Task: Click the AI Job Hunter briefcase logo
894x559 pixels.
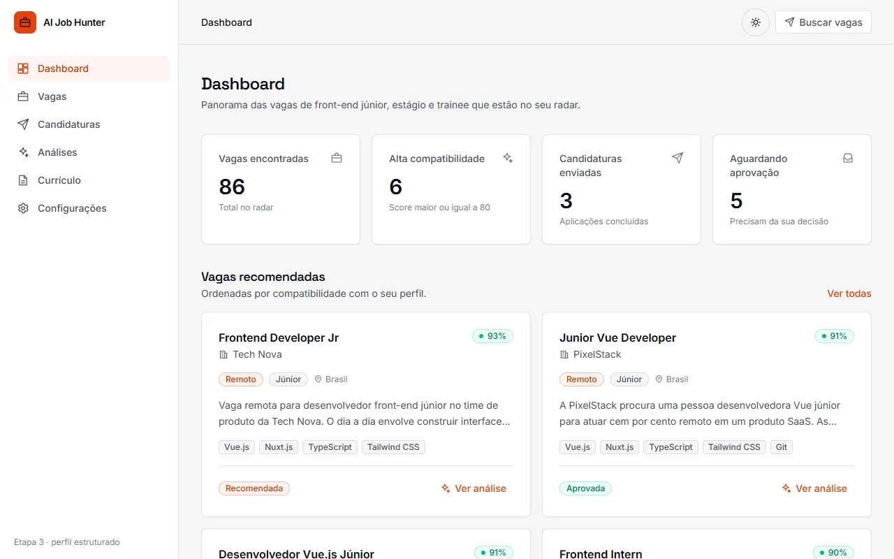Action: point(25,22)
